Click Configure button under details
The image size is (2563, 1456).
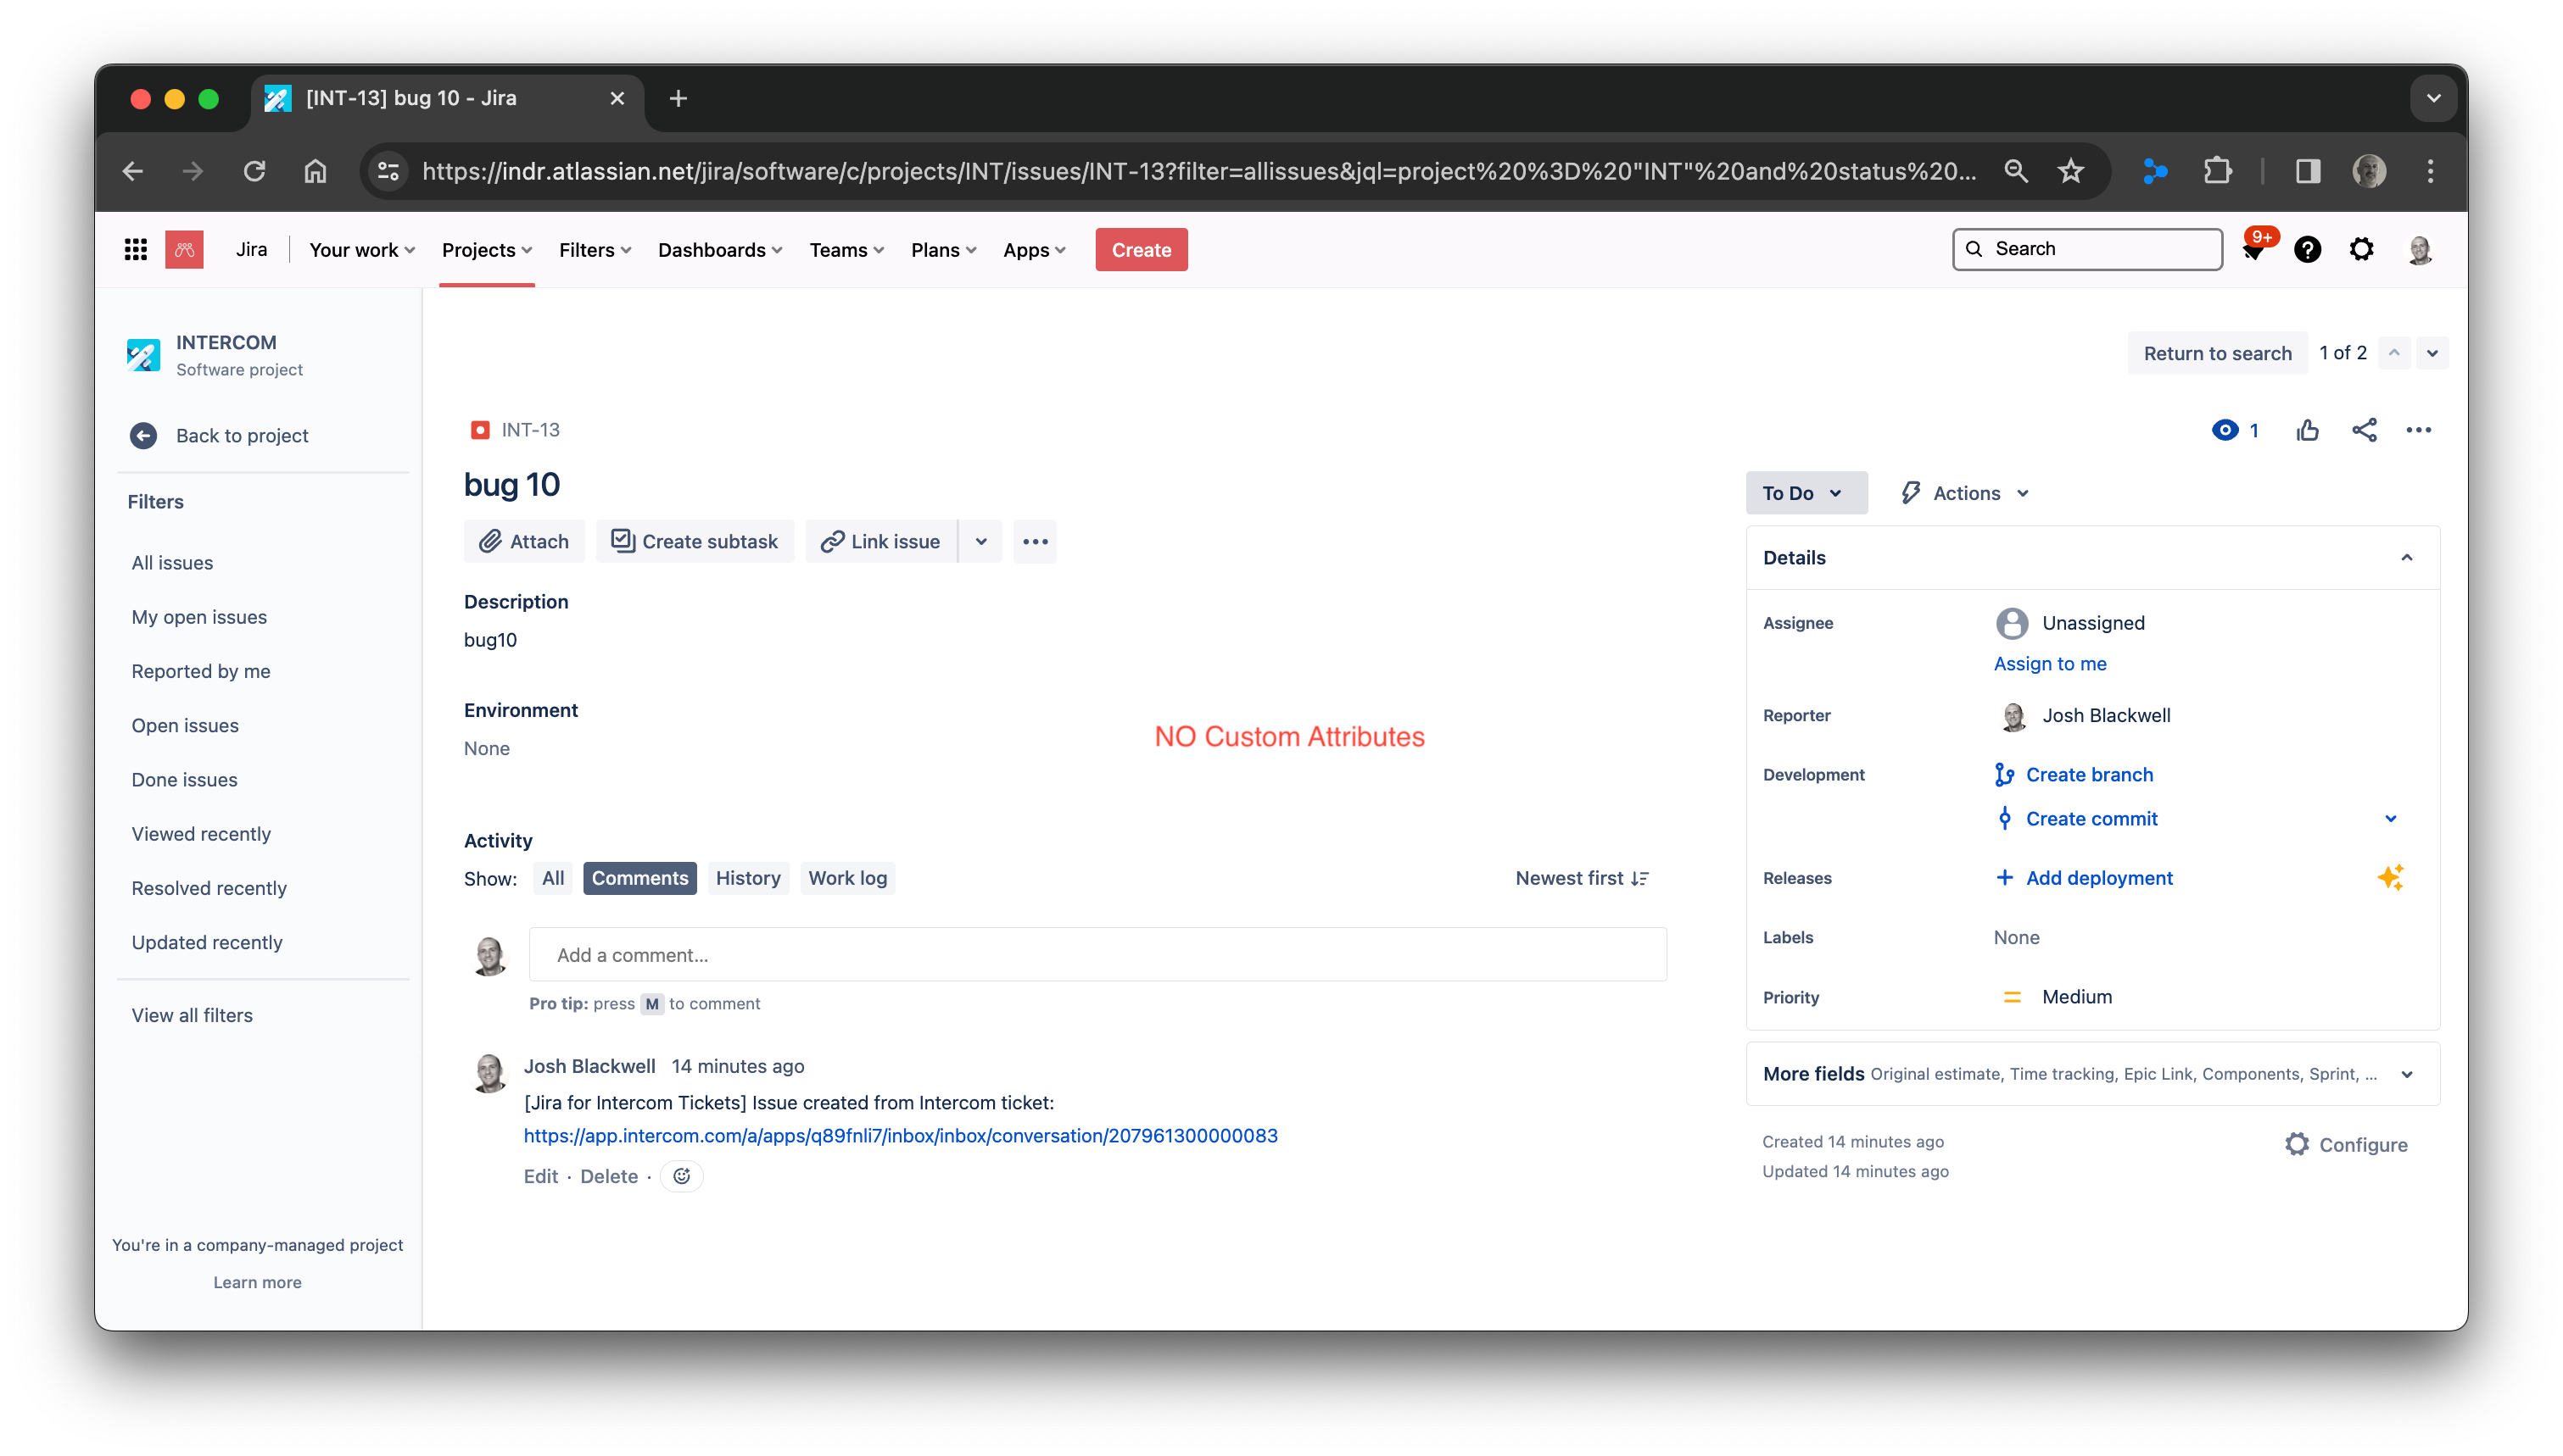(x=2345, y=1144)
